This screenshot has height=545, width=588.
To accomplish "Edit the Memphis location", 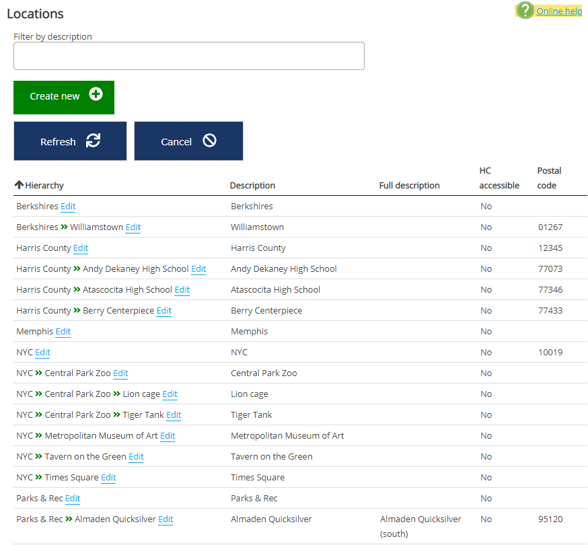I will [63, 332].
